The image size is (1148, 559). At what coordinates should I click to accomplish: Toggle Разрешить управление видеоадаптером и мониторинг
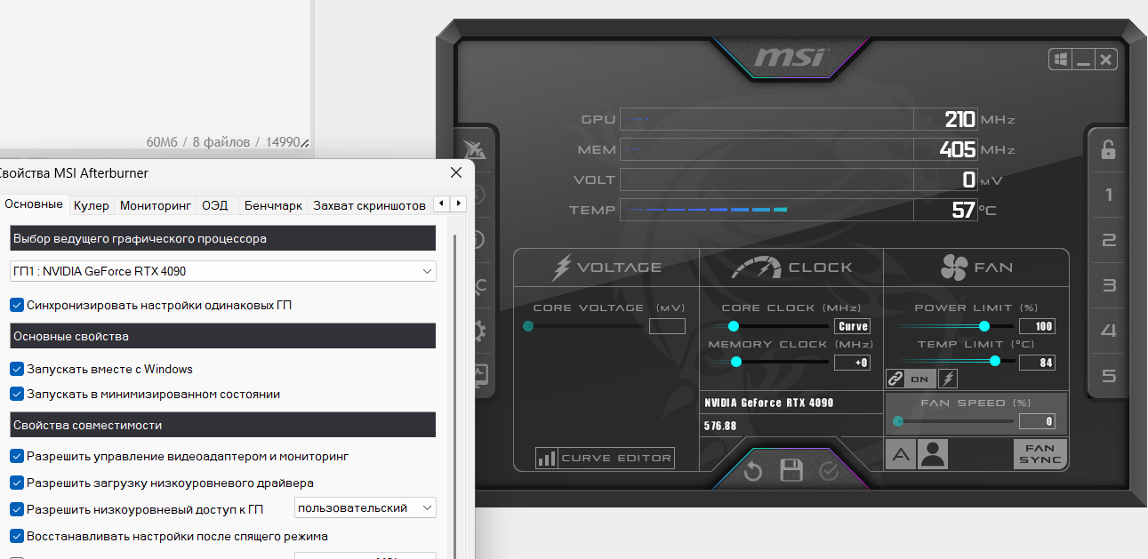point(17,456)
